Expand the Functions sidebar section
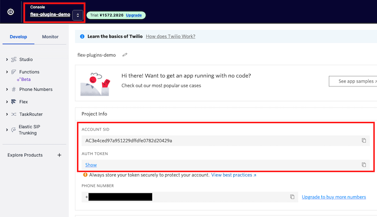This screenshot has width=377, height=217. click(x=7, y=72)
